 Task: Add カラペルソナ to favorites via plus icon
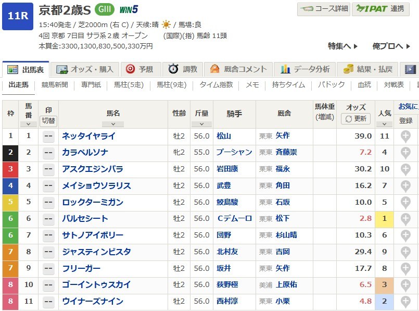click(x=405, y=153)
